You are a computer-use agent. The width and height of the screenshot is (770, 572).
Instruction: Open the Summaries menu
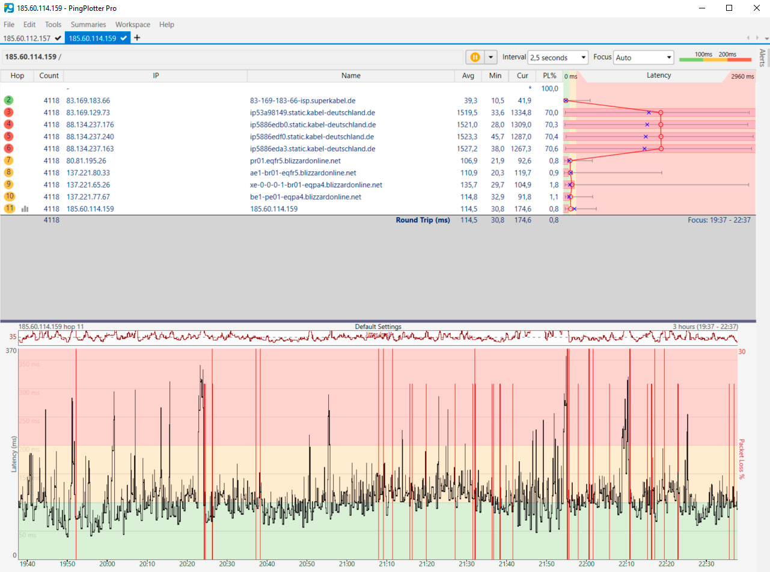88,25
